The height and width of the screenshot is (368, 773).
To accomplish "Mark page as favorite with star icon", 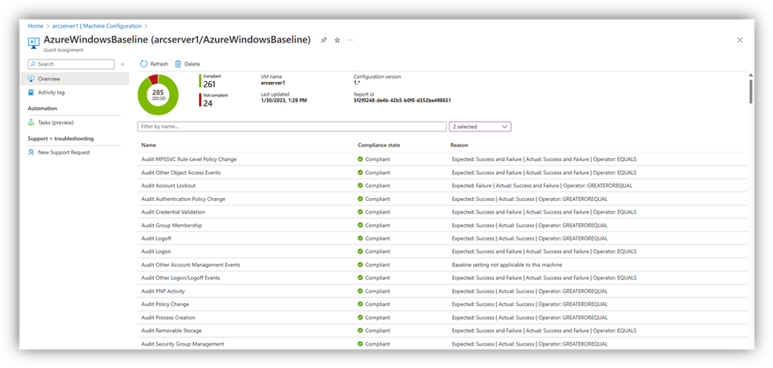I will [x=337, y=40].
